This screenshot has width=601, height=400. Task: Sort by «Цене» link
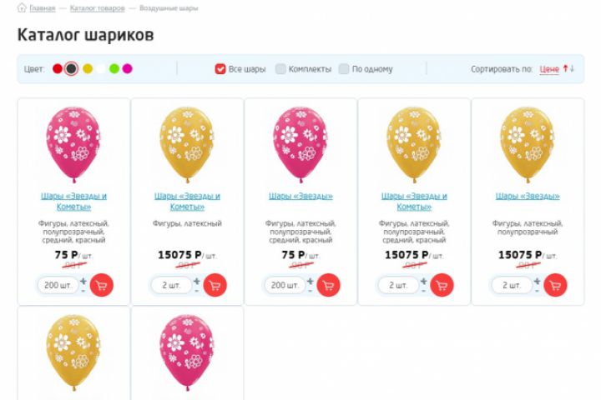click(549, 69)
